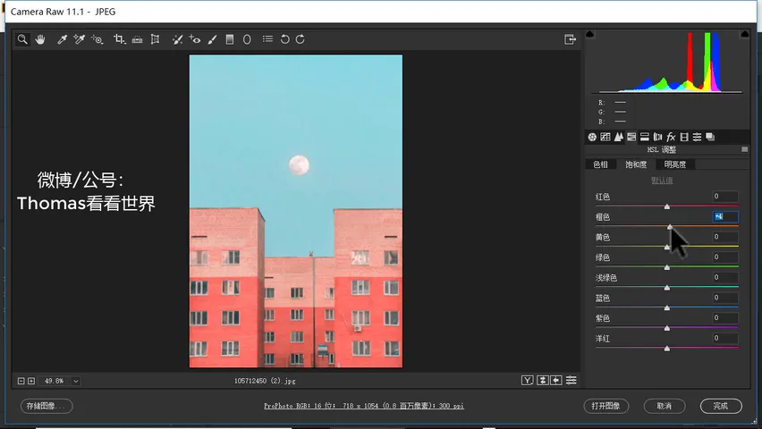Switch to the 色相 tab

point(601,164)
